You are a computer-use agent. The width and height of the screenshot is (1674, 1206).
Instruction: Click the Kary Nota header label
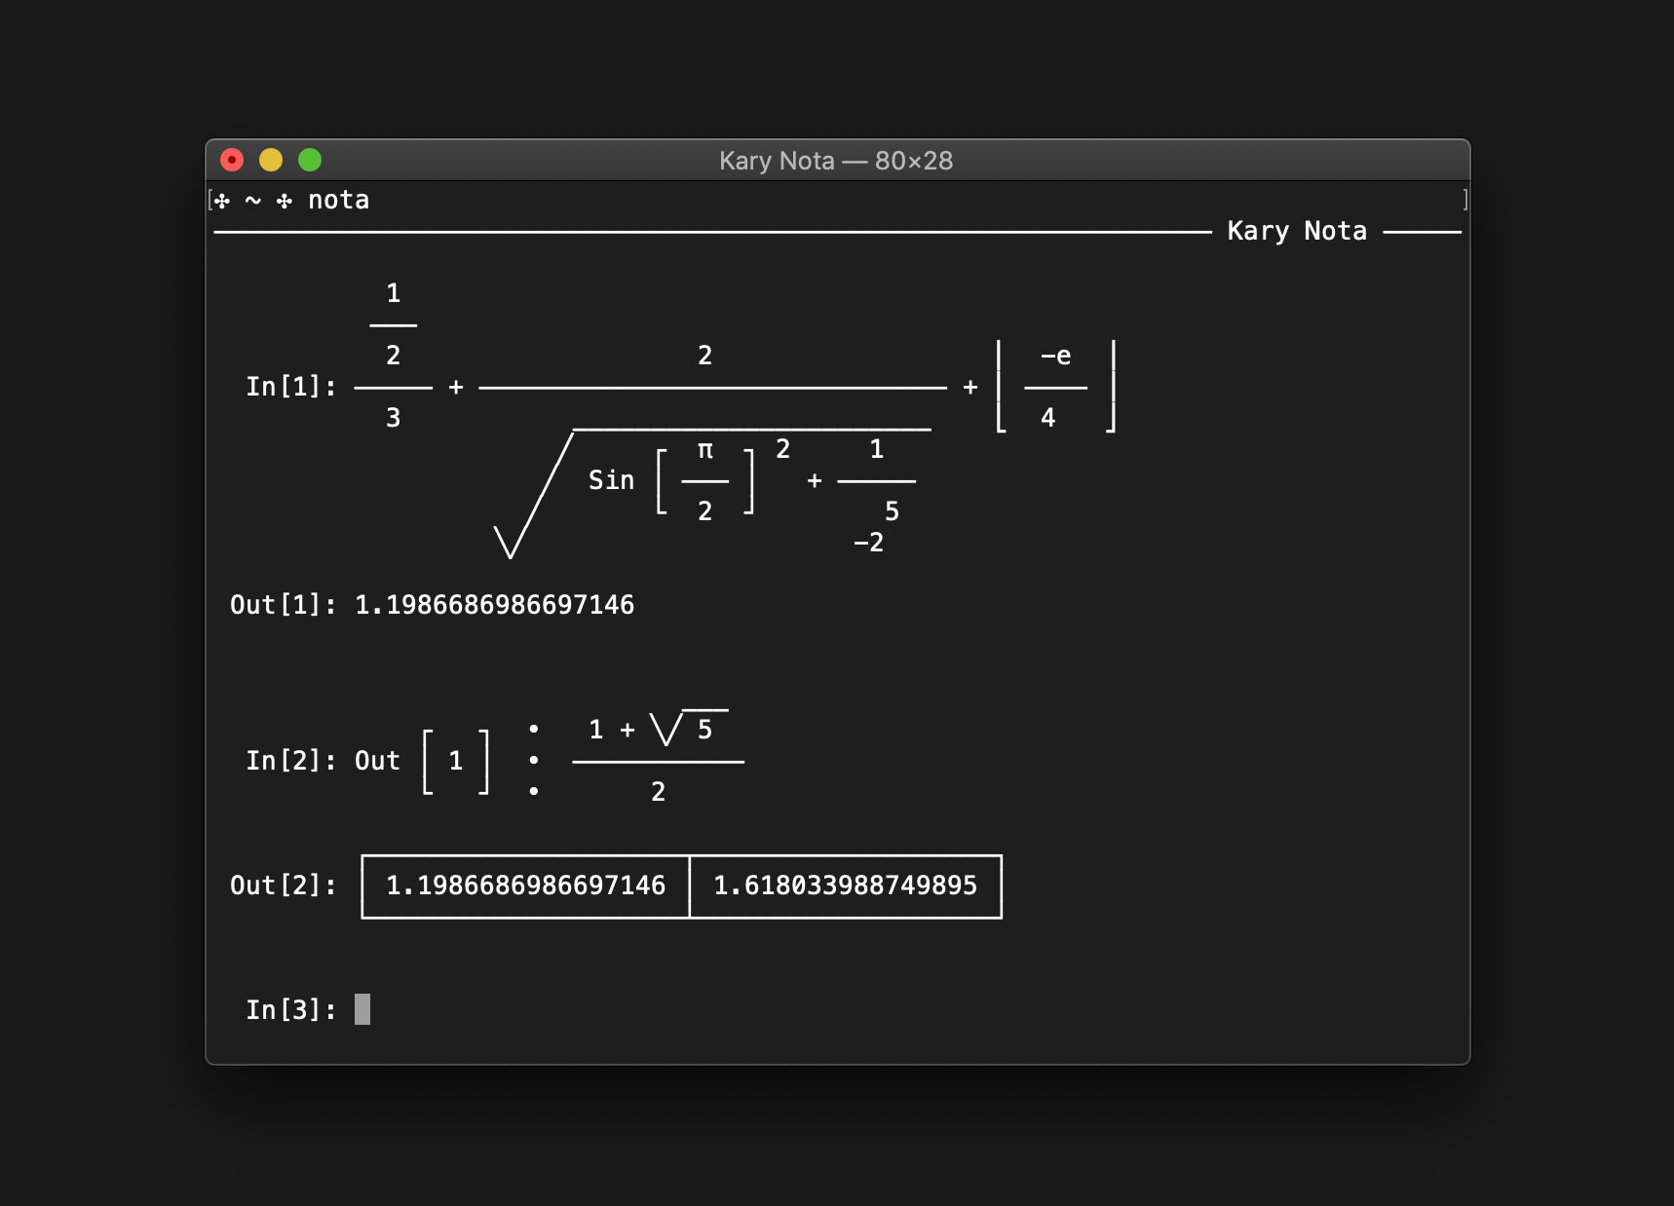point(1296,231)
